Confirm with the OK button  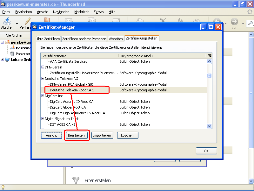click(x=206, y=151)
